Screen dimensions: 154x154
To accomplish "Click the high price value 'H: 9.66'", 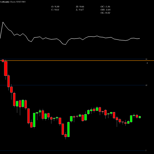I will click(80, 7).
